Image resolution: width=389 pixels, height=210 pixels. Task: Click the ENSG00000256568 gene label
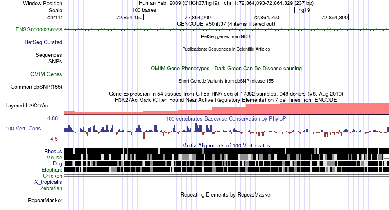tap(39, 30)
